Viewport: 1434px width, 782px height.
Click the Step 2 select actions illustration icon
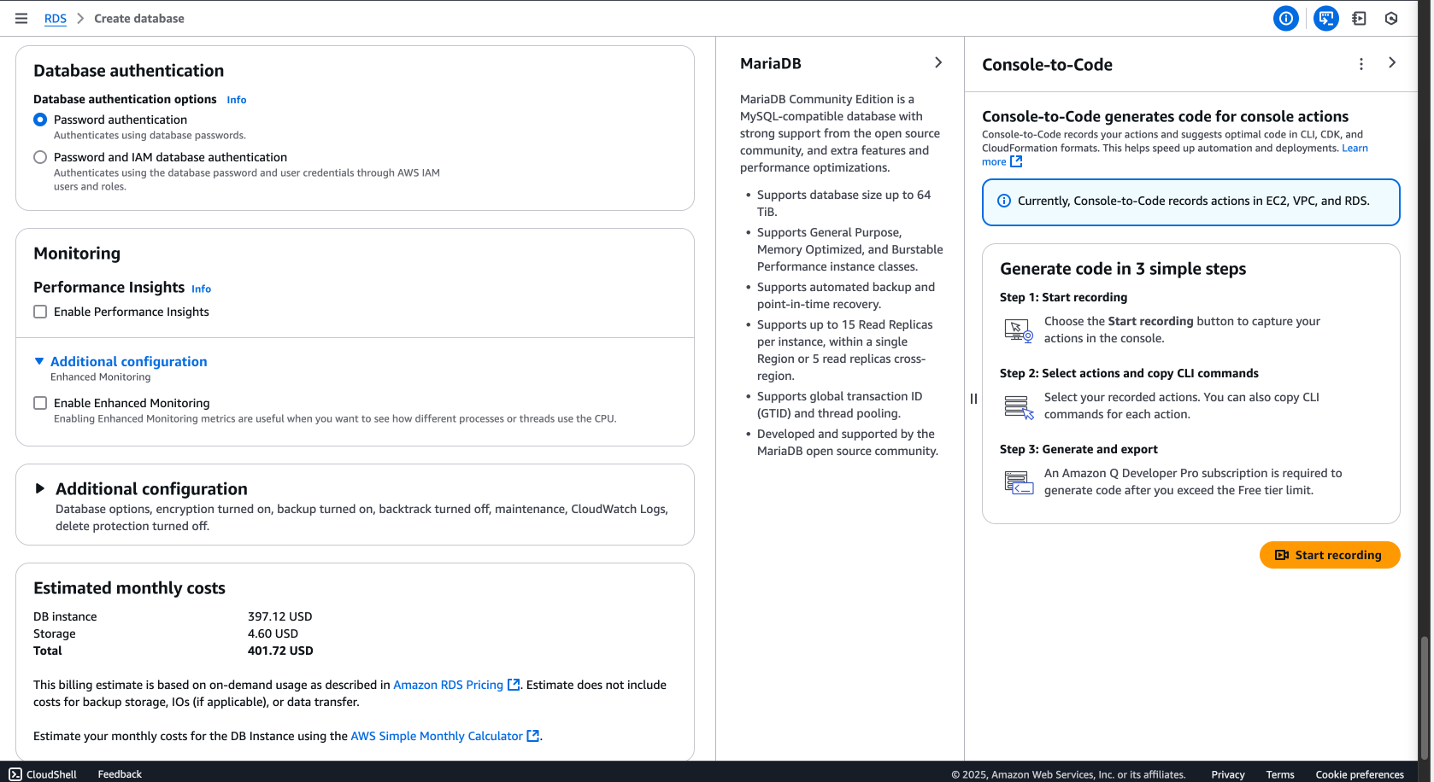(x=1019, y=407)
